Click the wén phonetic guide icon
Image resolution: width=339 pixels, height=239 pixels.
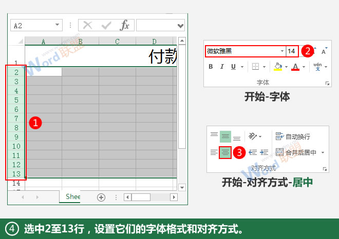point(317,67)
